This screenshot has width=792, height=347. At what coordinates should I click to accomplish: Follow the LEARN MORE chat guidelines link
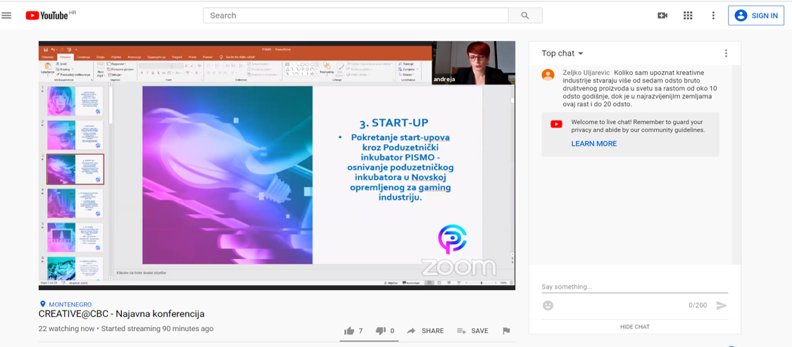pos(593,144)
